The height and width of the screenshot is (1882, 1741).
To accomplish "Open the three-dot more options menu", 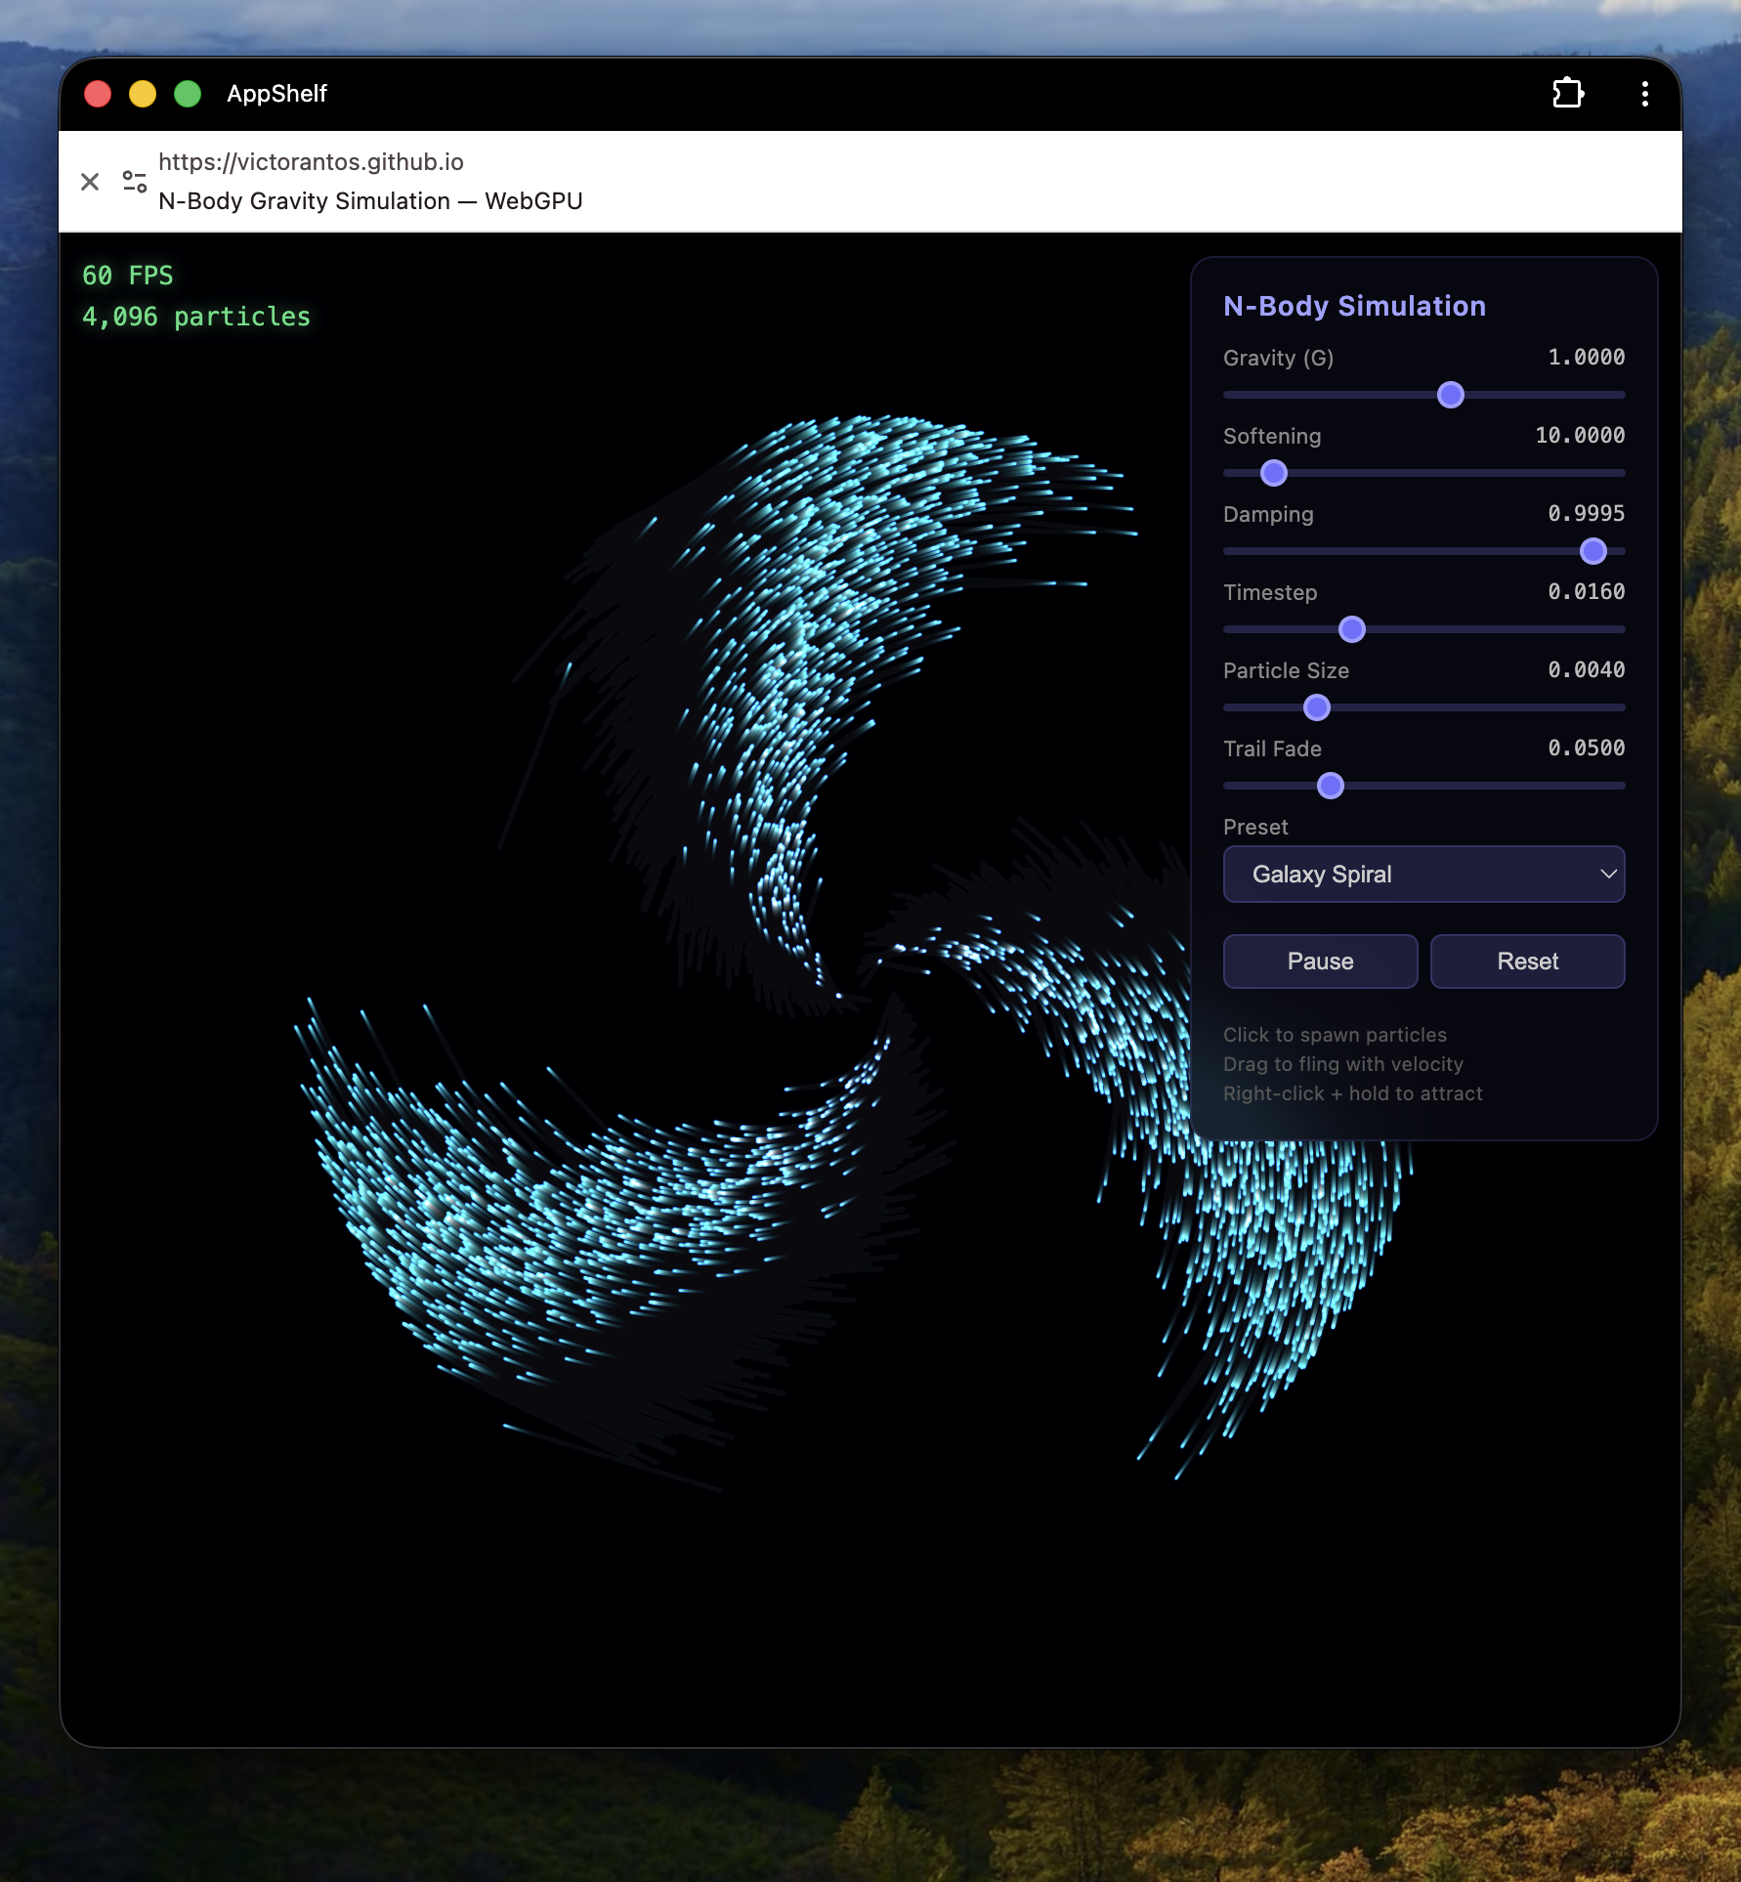I will [x=1645, y=94].
